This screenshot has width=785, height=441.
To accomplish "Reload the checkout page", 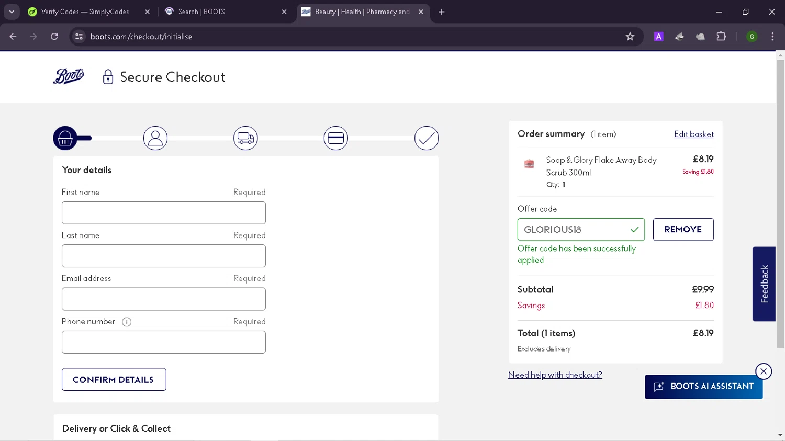I will pos(54,37).
